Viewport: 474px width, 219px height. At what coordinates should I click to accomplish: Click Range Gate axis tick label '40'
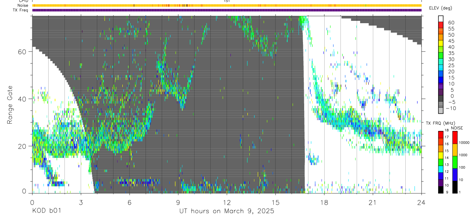[x=22, y=99]
